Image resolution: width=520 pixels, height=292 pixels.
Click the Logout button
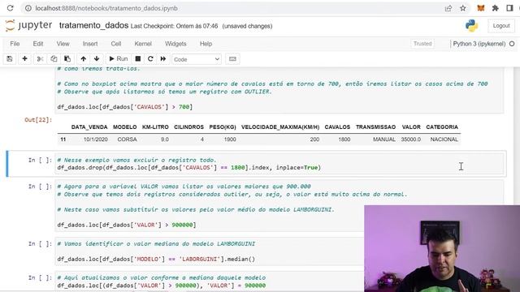pos(500,26)
